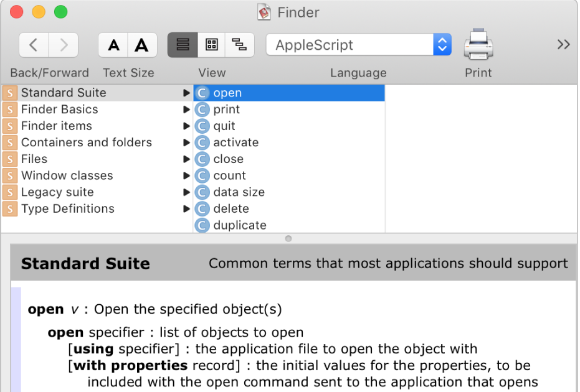Click the C icon beside activate
The height and width of the screenshot is (392, 580).
tap(202, 142)
